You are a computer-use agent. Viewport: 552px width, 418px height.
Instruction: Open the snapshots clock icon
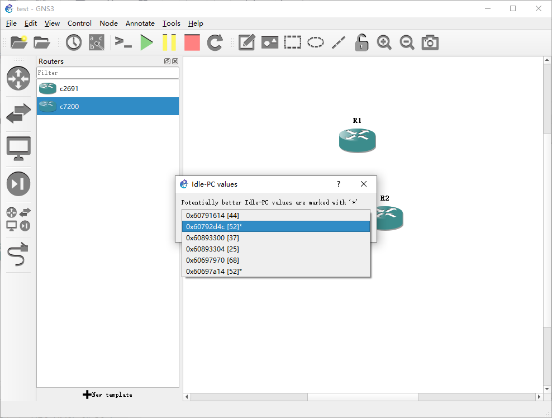point(74,42)
